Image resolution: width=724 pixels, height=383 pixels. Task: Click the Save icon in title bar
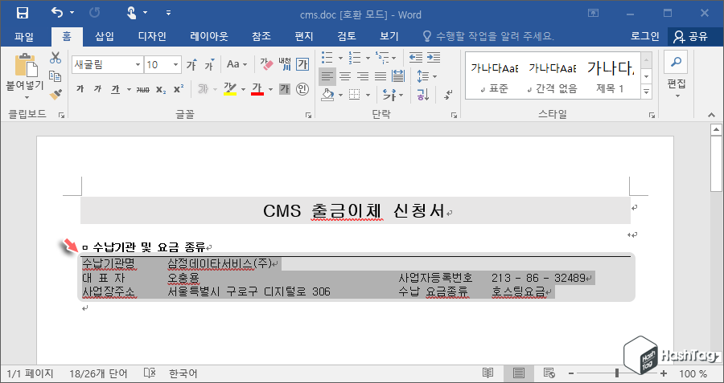click(23, 14)
